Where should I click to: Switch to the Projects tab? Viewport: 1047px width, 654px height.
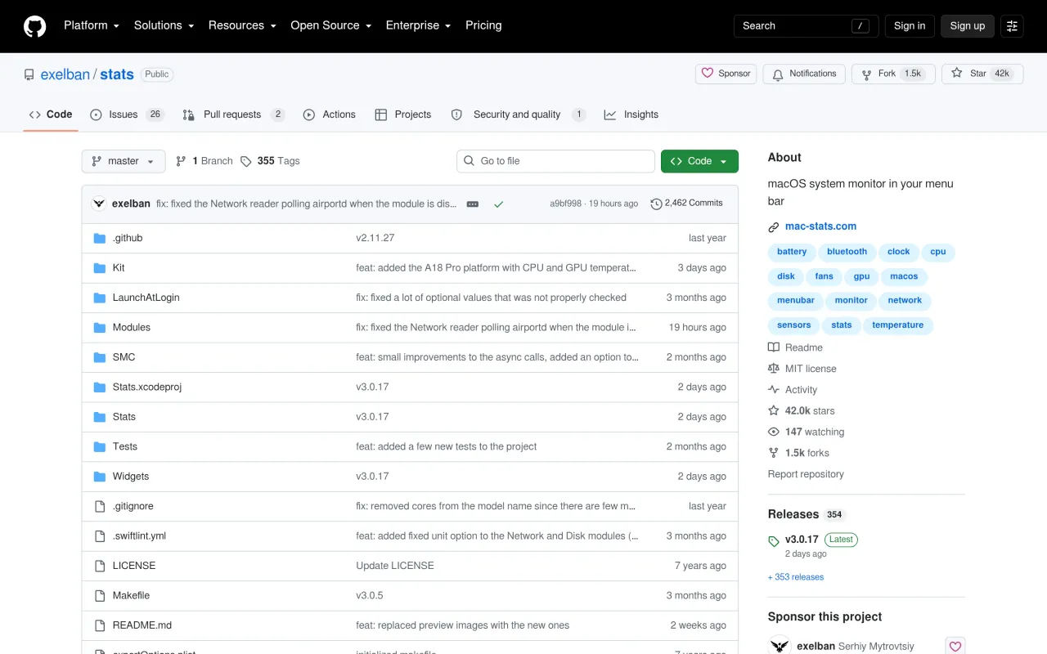(403, 114)
